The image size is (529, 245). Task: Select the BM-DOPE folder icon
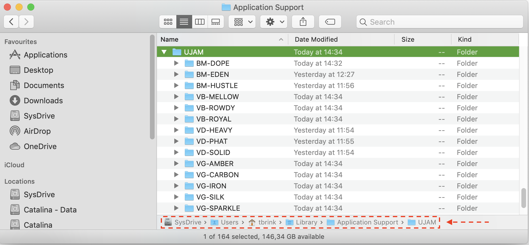click(189, 63)
